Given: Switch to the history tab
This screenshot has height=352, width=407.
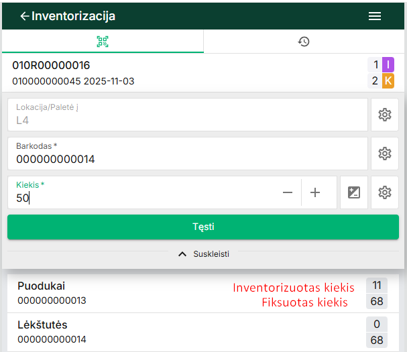Looking at the screenshot, I should 304,42.
